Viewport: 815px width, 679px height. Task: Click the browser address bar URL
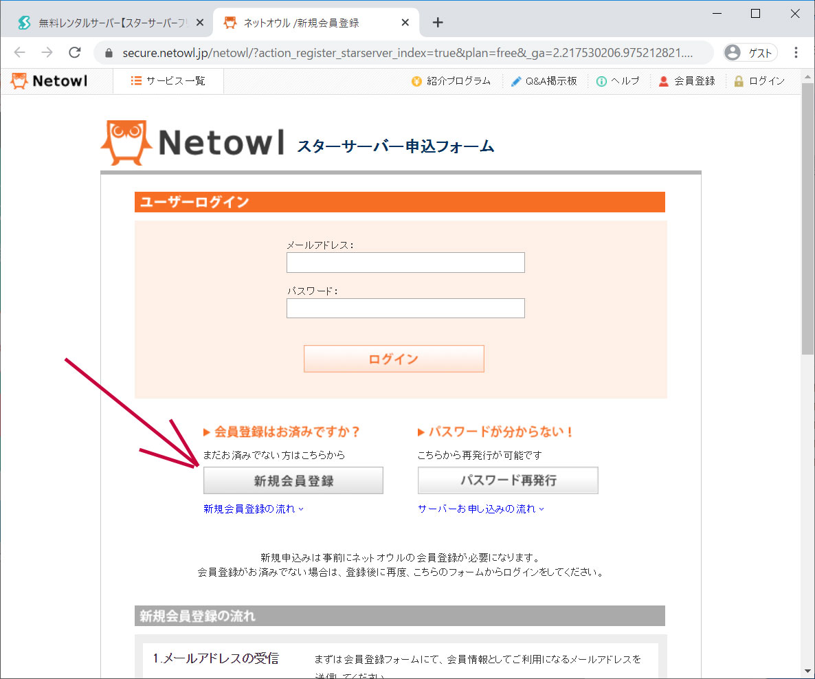[407, 53]
